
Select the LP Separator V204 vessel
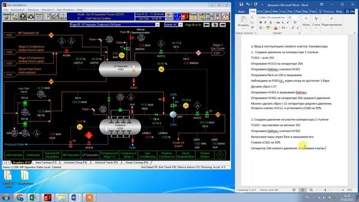coord(120,68)
